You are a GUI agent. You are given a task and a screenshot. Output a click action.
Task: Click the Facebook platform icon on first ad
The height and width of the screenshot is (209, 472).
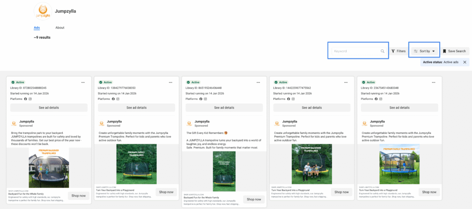(26, 99)
